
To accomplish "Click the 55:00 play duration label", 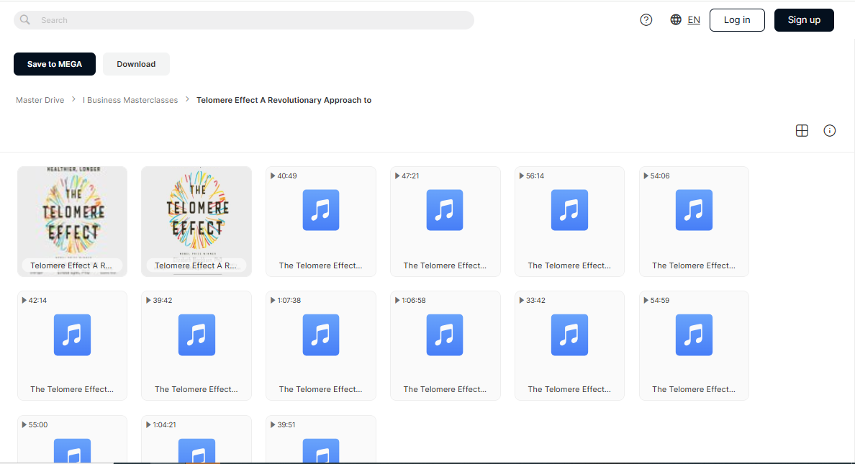I will click(x=35, y=424).
